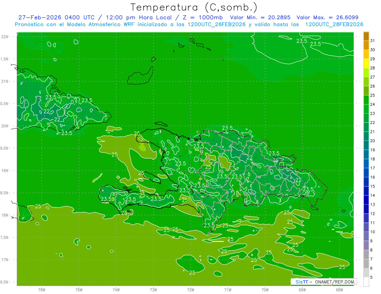
Task: Click the "71W" longitude axis label
Action: click(x=228, y=290)
